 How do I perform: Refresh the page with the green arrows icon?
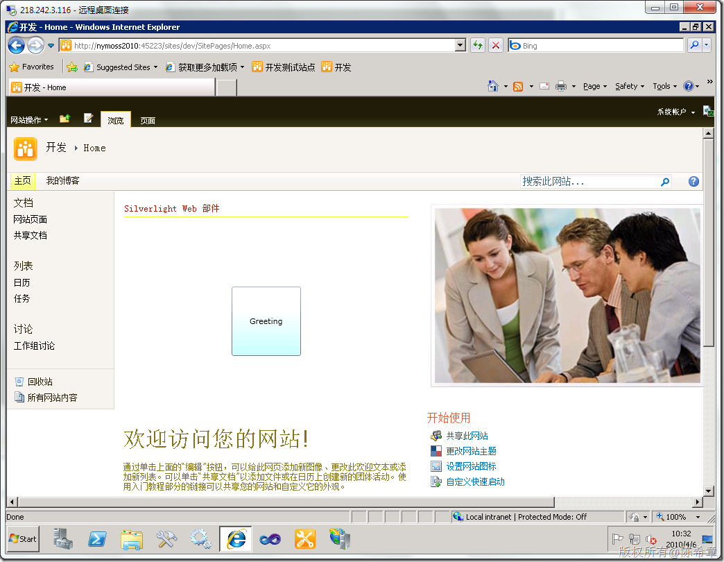click(478, 45)
